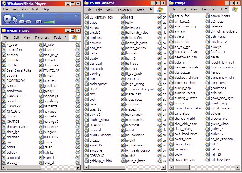242x173 pixels.
Task: Click left scroll arrow in sound effects window
Action: pos(87,167)
